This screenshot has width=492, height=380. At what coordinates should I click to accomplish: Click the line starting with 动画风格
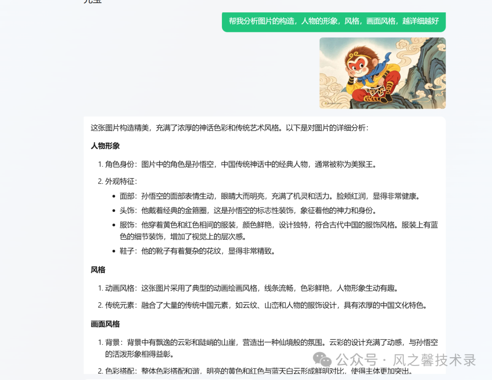pos(248,288)
